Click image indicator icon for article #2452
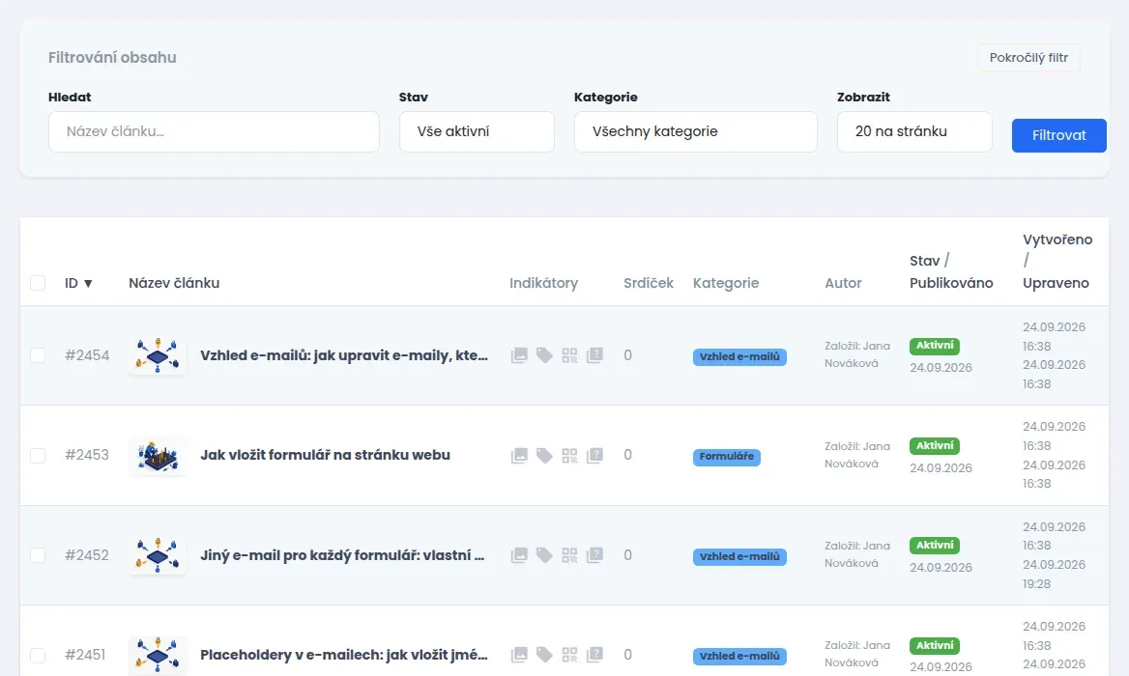 coord(519,555)
